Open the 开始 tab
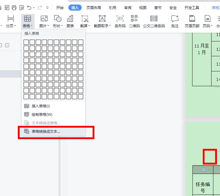Screen dimensions: 220x196 [x=60, y=8]
